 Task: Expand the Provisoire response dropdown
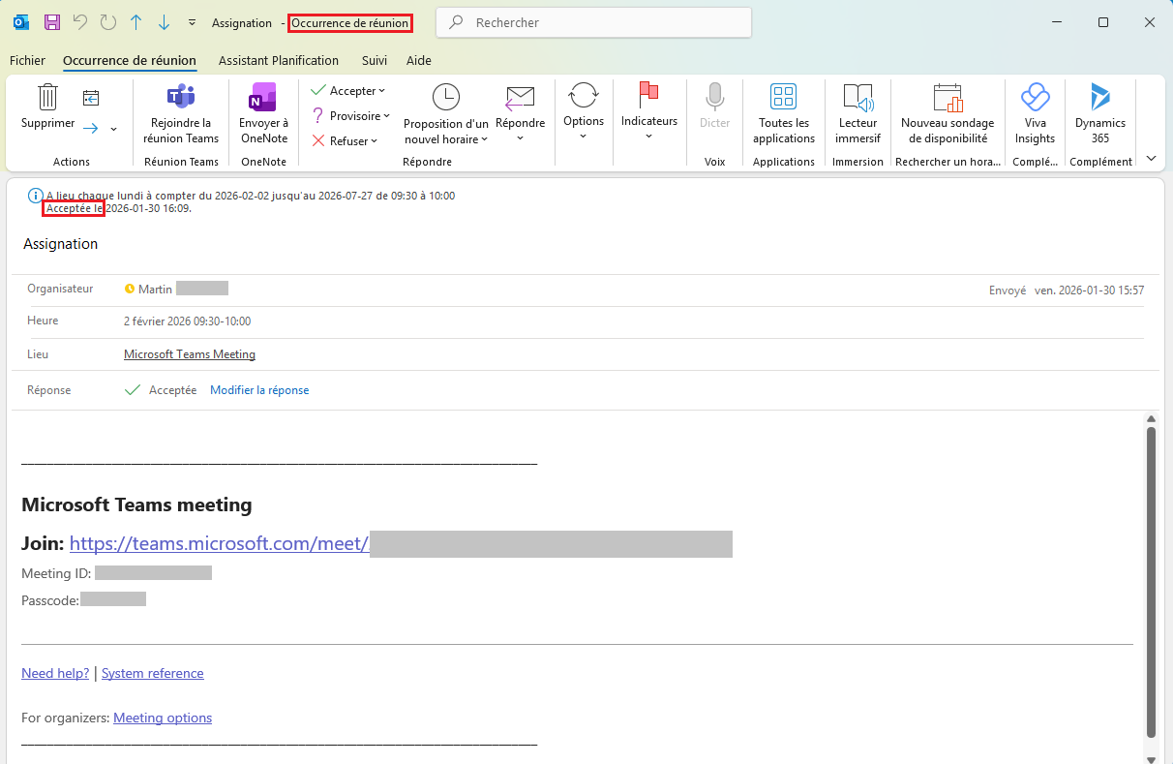(x=387, y=115)
